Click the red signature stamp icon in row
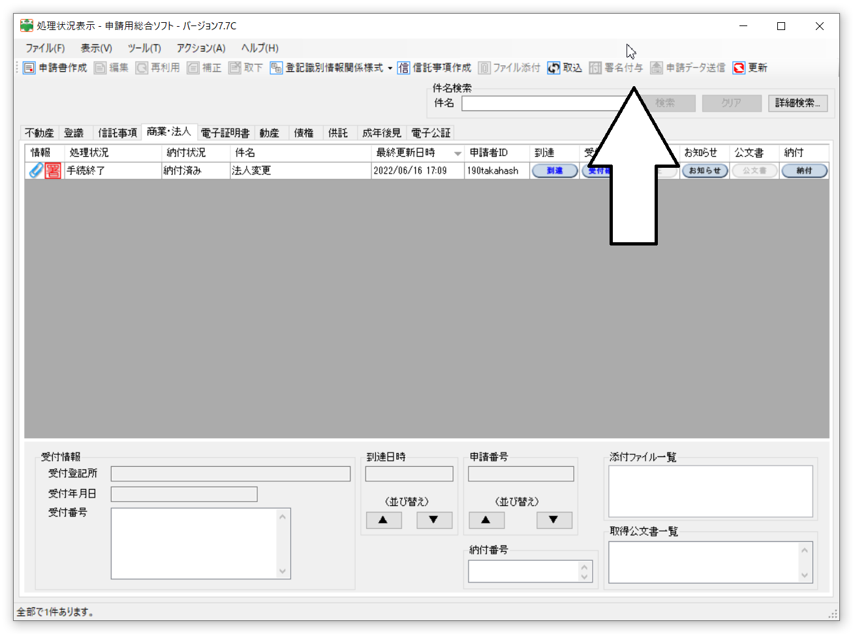 point(53,170)
